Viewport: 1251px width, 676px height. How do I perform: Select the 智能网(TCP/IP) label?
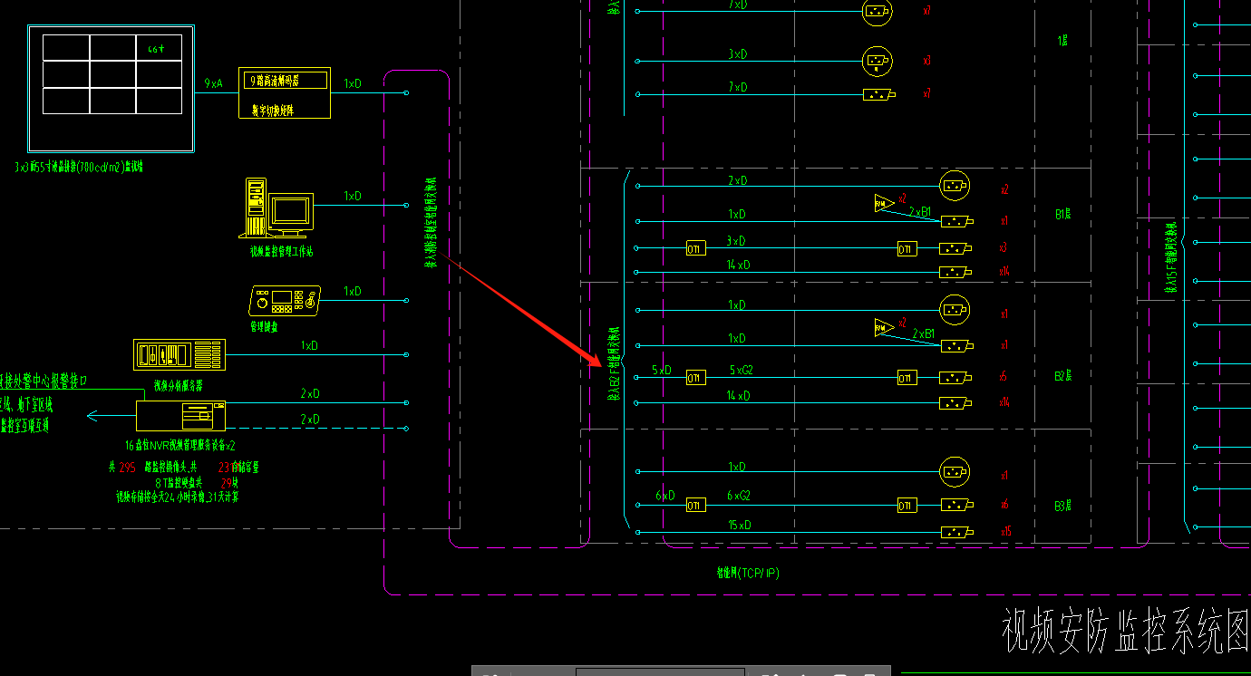(x=747, y=573)
